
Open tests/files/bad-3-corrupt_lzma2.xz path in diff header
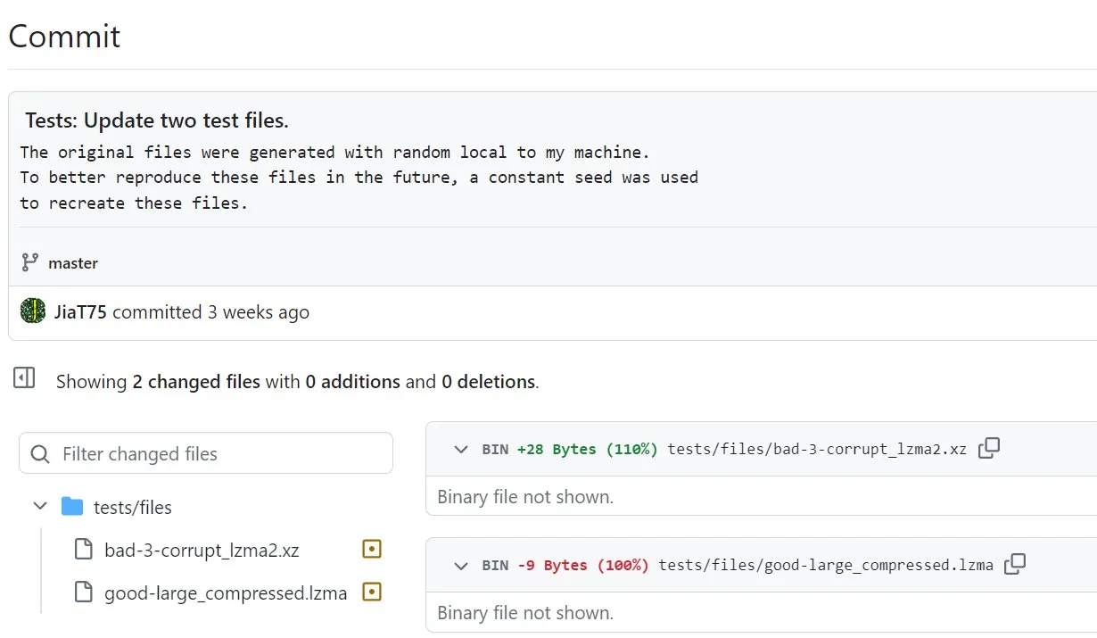816,449
